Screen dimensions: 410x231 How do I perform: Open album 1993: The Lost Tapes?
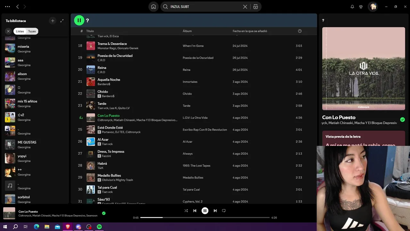click(x=196, y=166)
